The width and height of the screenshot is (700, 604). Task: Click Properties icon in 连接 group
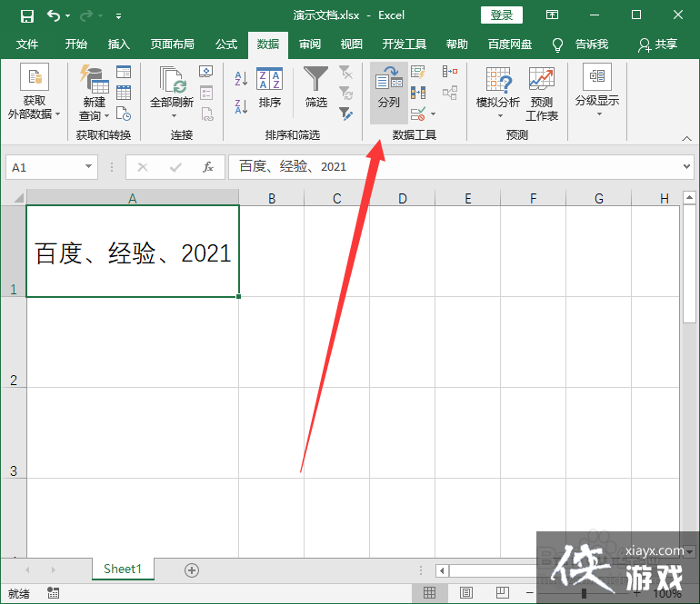[205, 93]
